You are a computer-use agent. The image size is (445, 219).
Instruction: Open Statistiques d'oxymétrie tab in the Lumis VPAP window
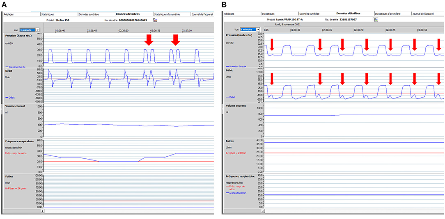click(388, 14)
